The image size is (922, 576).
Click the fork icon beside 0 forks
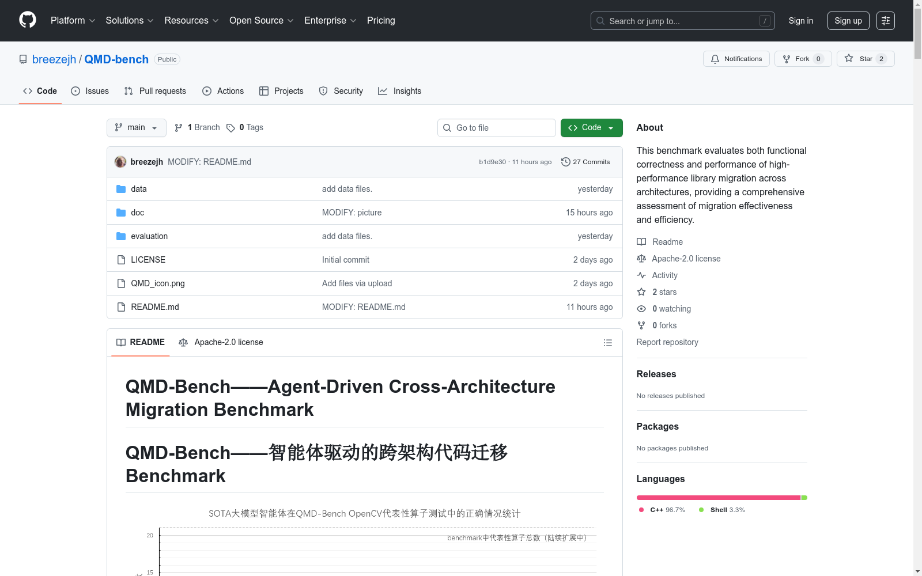pyautogui.click(x=641, y=325)
